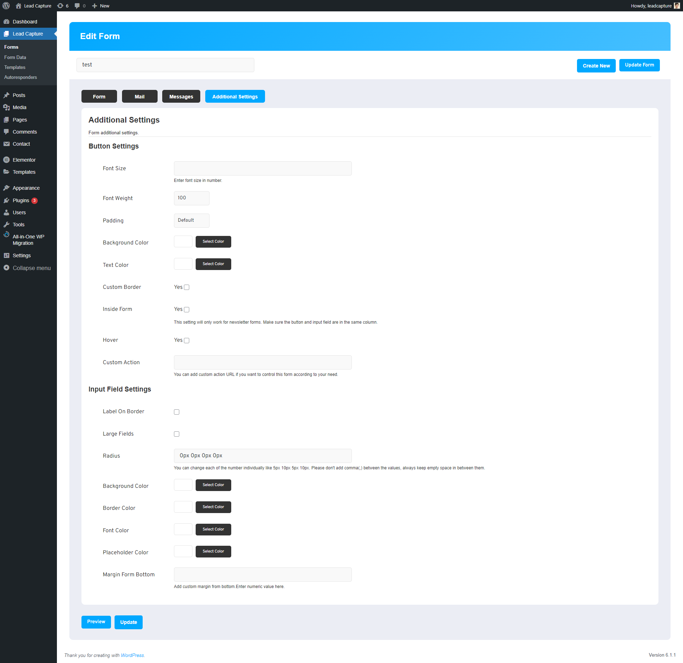
Task: Click the Collapse menu arrow icon
Action: coord(6,268)
